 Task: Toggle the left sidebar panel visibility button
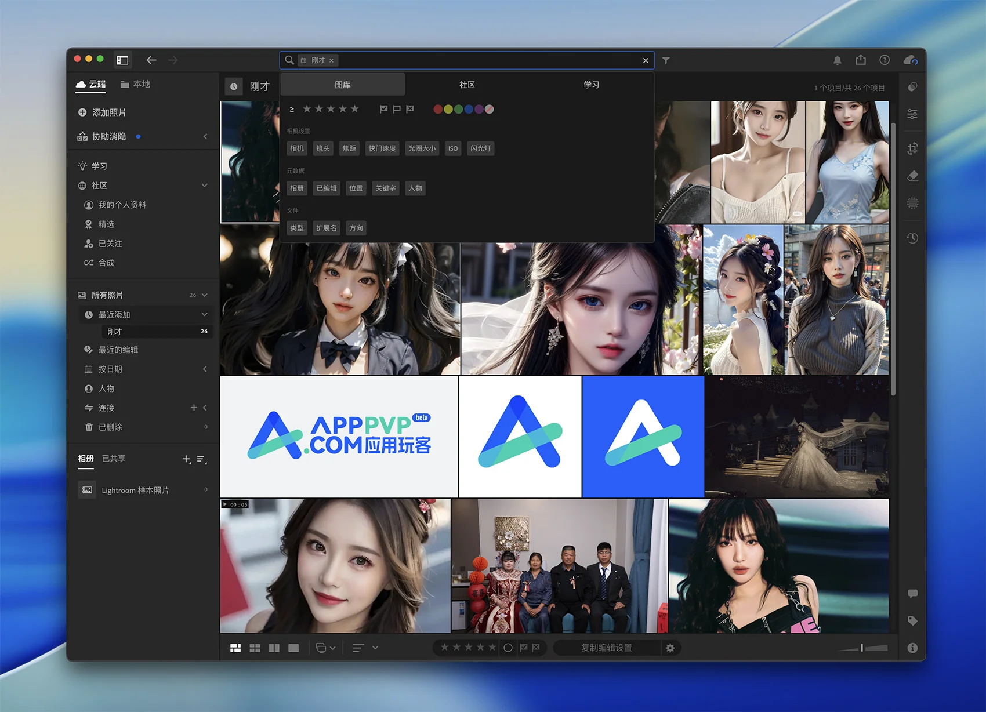(x=122, y=60)
